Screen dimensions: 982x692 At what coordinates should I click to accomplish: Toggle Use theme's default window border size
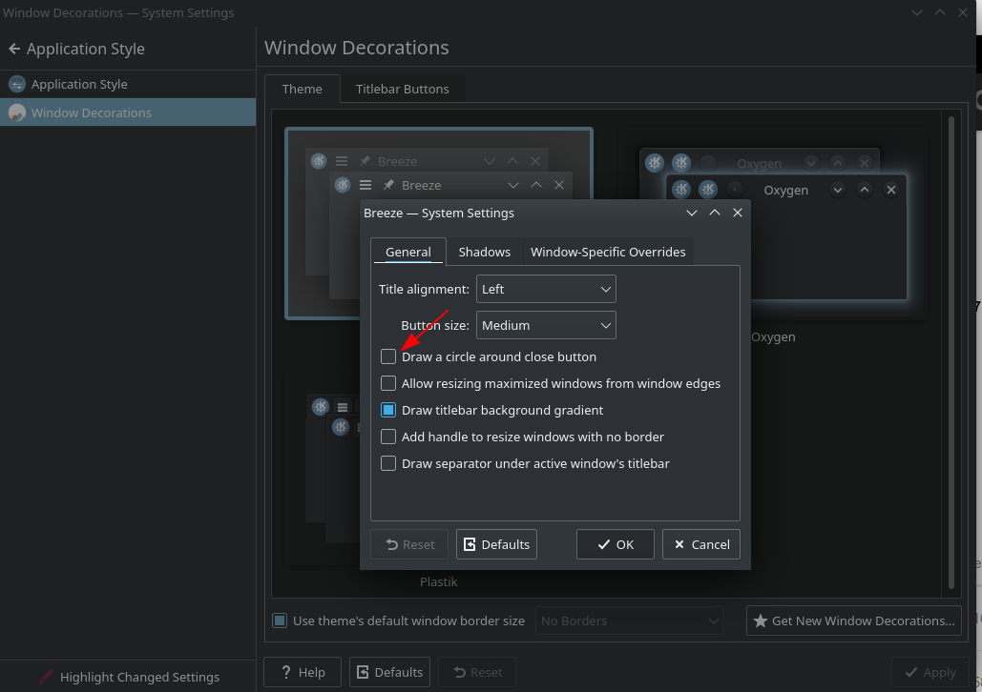pyautogui.click(x=280, y=621)
